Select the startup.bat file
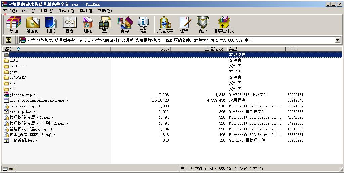344x173 pixels. [x=21, y=112]
